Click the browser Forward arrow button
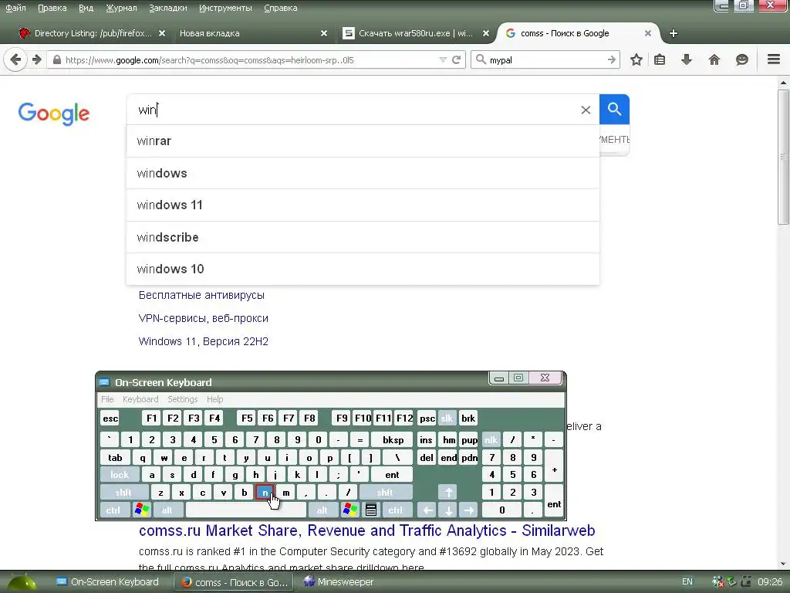The width and height of the screenshot is (790, 593). (x=37, y=60)
